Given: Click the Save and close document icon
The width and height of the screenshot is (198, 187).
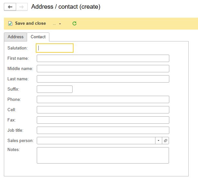Looking at the screenshot, I should click(10, 23).
